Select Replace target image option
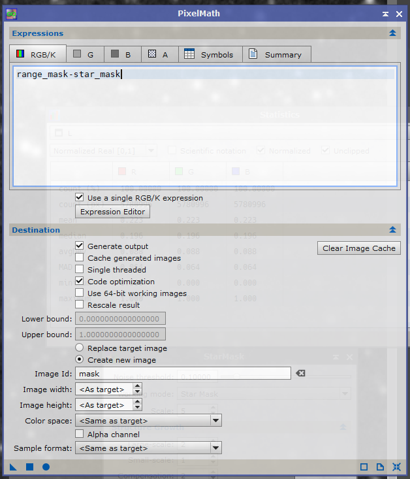410x479 pixels. pyautogui.click(x=80, y=348)
